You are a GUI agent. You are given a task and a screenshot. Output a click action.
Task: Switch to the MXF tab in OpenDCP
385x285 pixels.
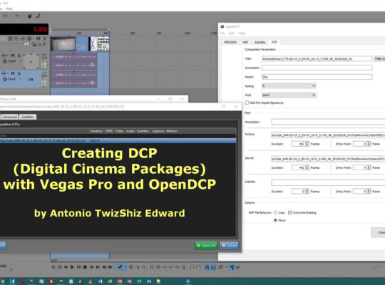pyautogui.click(x=245, y=42)
